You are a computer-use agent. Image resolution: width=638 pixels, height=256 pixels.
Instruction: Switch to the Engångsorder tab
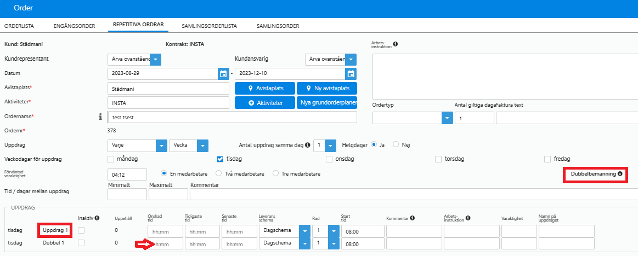tap(75, 26)
